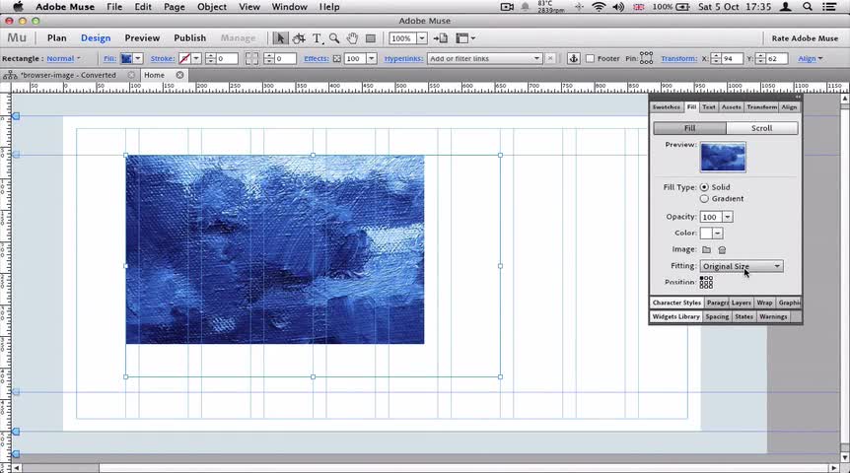Switch to the Swatches panel tab
Image resolution: width=850 pixels, height=473 pixels.
point(667,107)
